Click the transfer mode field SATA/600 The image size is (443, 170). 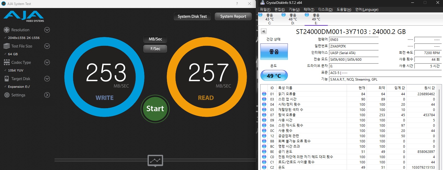pyautogui.click(x=354, y=60)
